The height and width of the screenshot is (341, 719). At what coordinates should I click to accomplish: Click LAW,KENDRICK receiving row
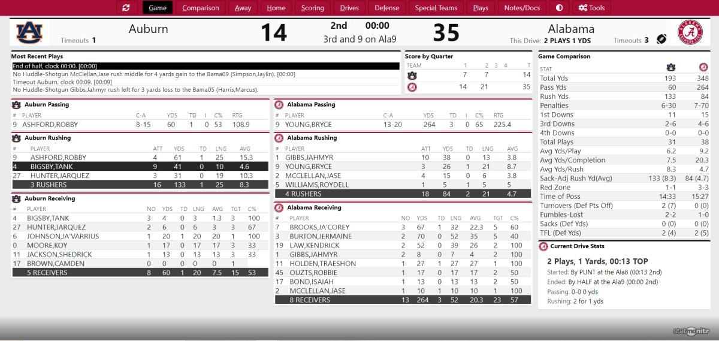coord(403,246)
